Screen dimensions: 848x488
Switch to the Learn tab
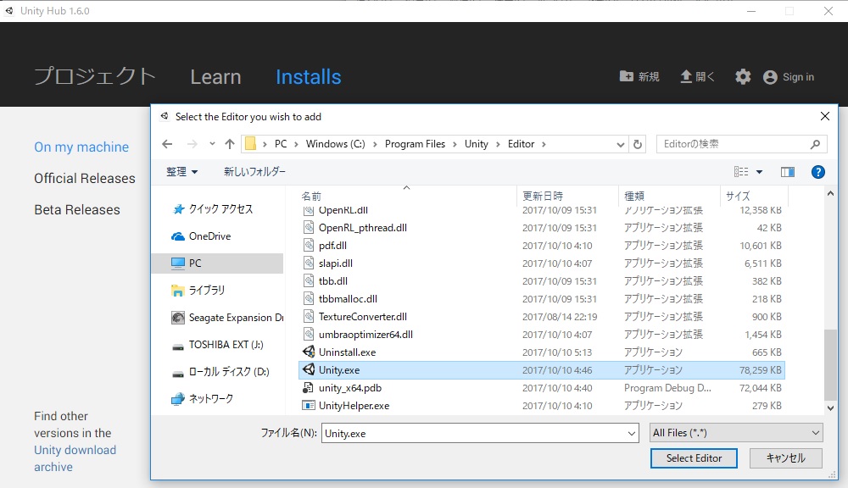tap(215, 77)
